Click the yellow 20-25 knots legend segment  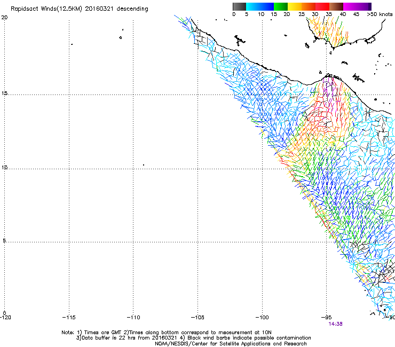coord(295,6)
